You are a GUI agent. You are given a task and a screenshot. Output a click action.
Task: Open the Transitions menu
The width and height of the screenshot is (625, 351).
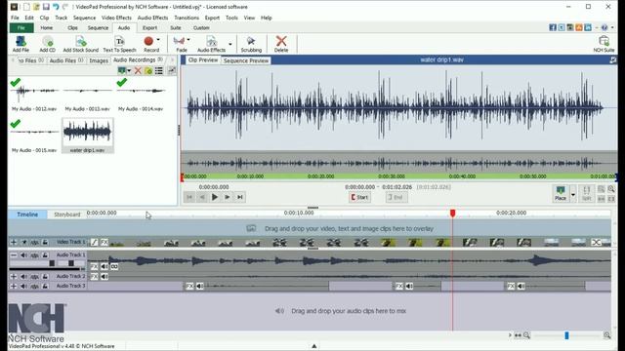pyautogui.click(x=187, y=18)
